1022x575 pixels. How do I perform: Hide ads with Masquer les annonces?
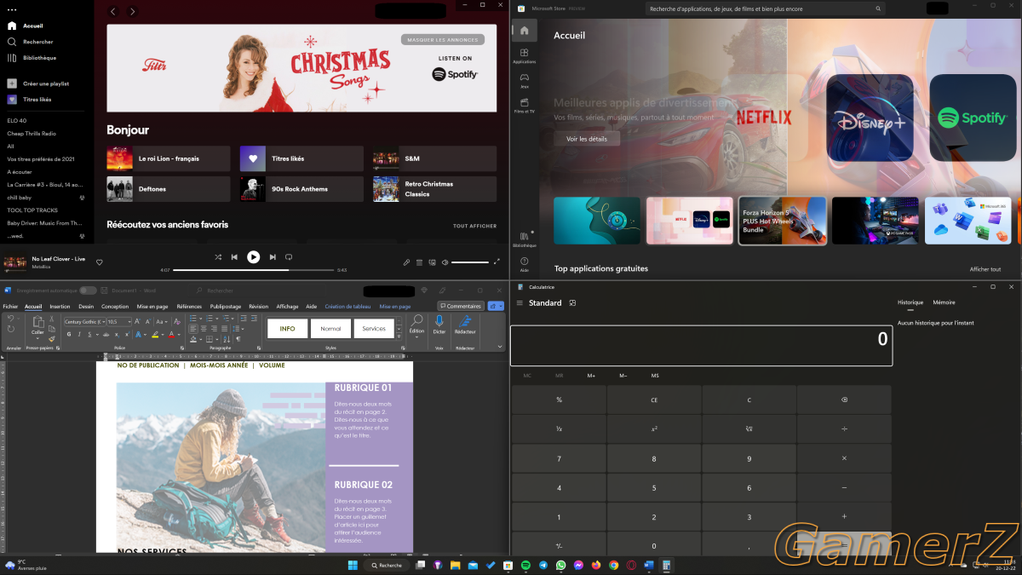coord(443,39)
